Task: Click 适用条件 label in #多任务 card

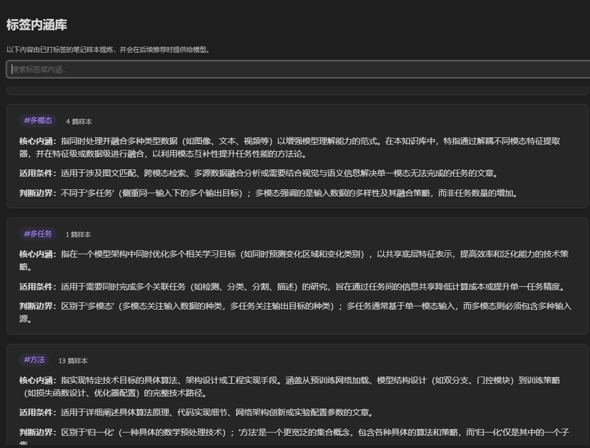Action: [x=38, y=287]
